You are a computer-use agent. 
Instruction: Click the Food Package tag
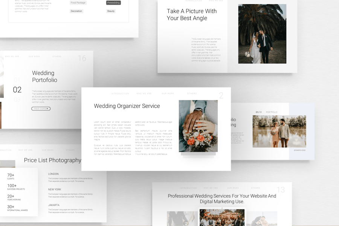click(x=78, y=3)
